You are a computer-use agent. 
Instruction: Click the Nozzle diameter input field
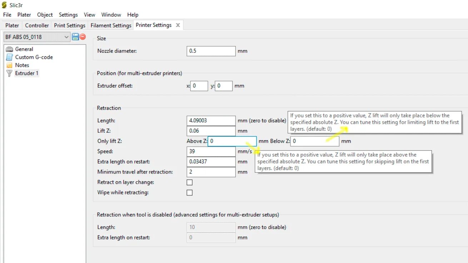pos(211,51)
